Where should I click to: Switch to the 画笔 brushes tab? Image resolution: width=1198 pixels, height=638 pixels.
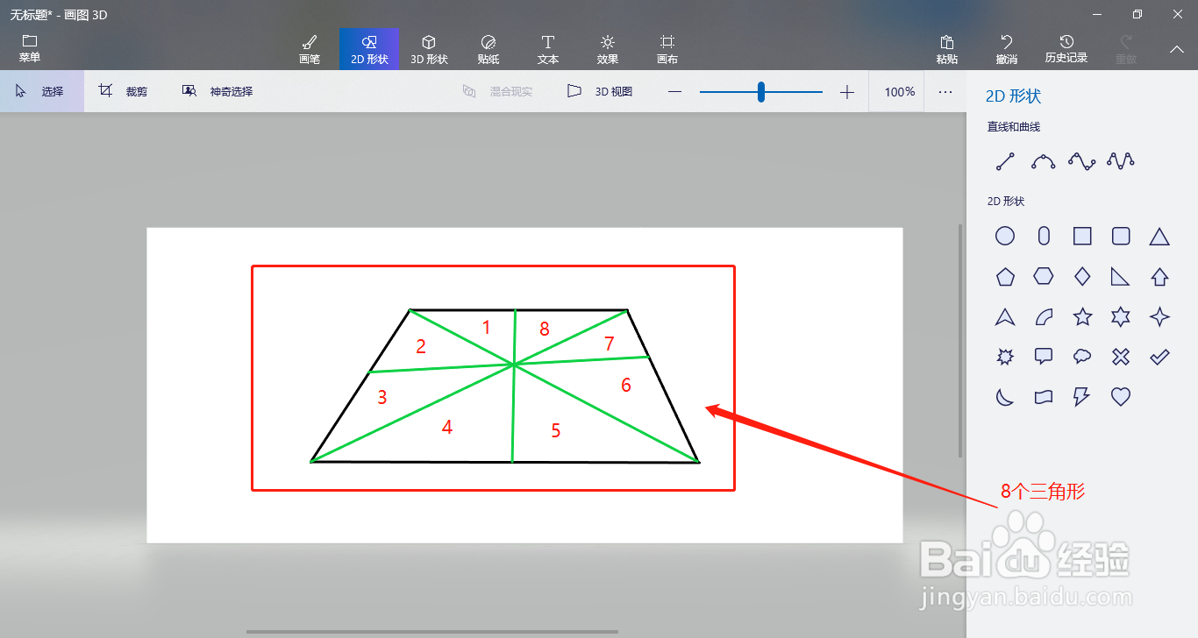click(x=310, y=49)
